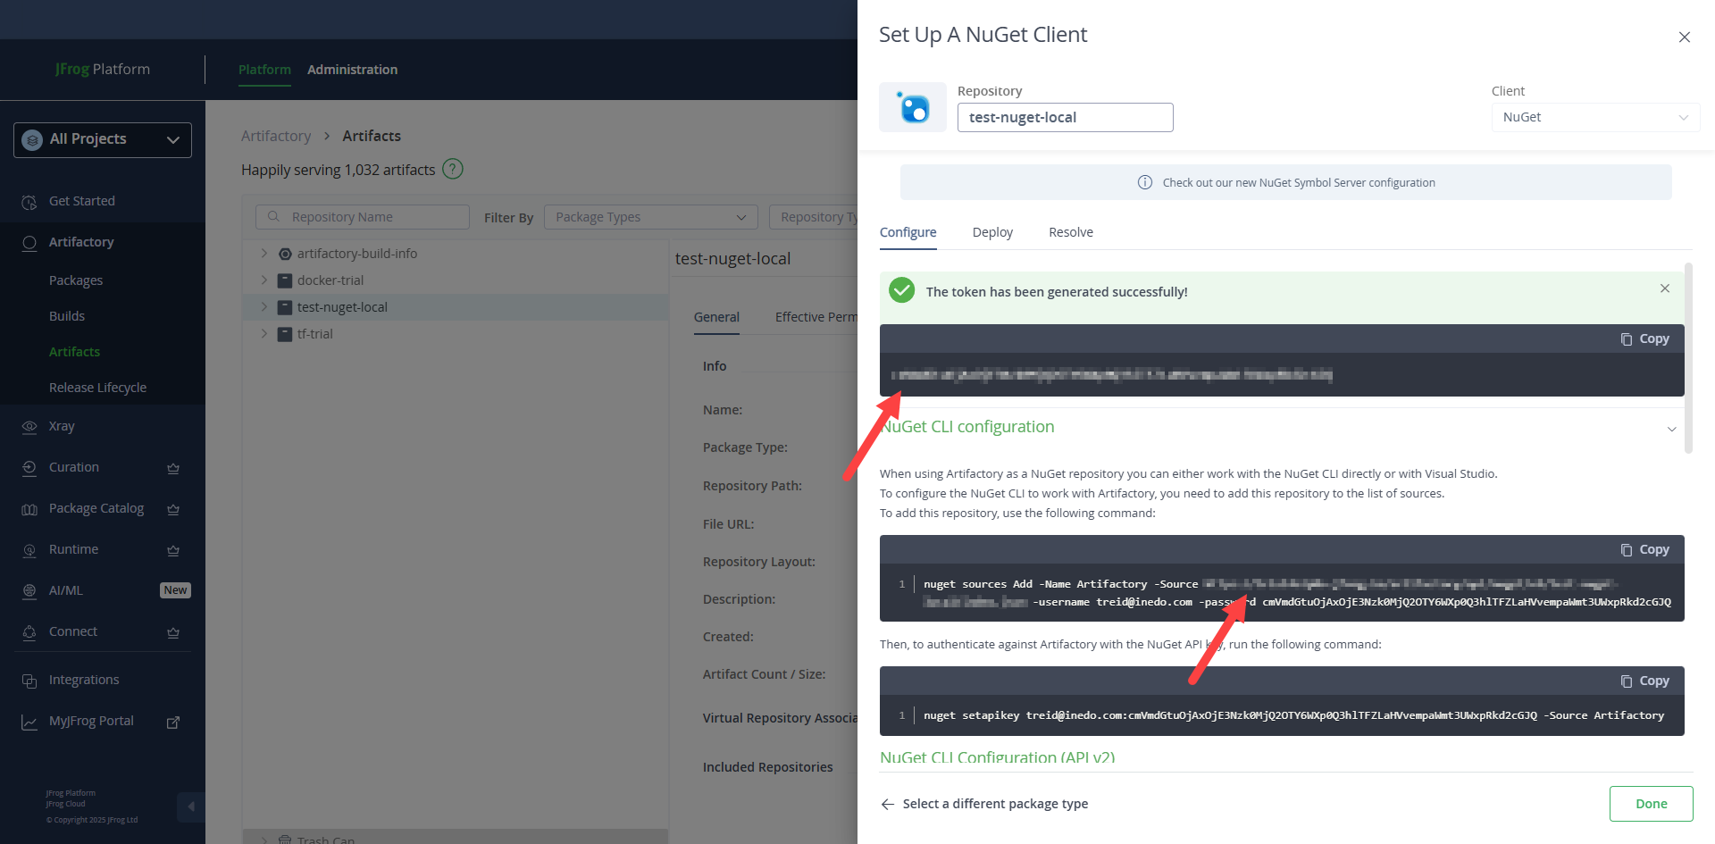Image resolution: width=1715 pixels, height=844 pixels.
Task: Click the Connect sidebar icon
Action: [x=29, y=632]
